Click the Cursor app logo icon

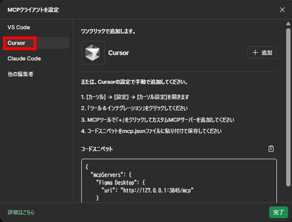click(x=92, y=53)
